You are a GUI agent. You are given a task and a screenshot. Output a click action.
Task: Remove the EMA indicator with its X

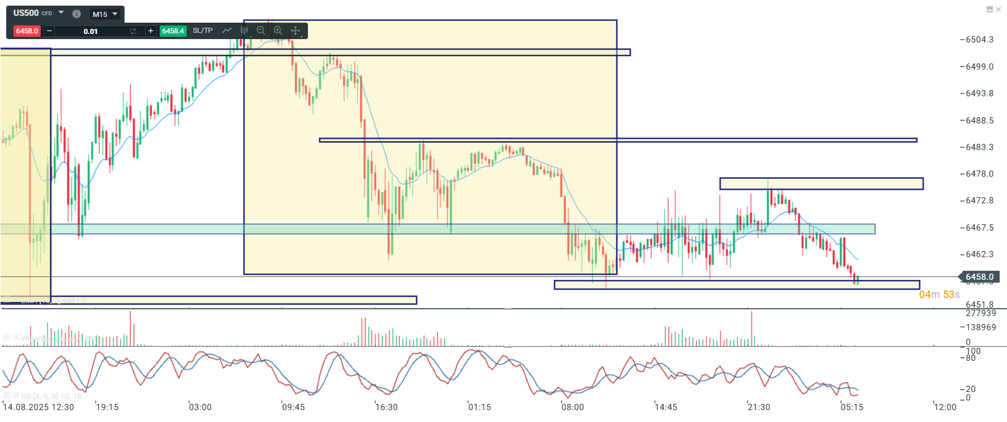[x=15, y=300]
